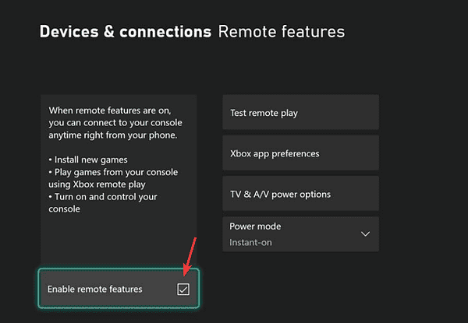Click the white checkmark icon
Screen dimensions: 468x323
[x=183, y=290]
